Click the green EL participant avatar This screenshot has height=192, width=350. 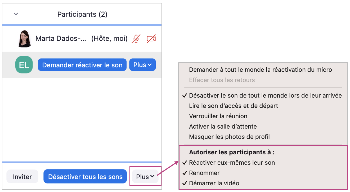click(24, 65)
